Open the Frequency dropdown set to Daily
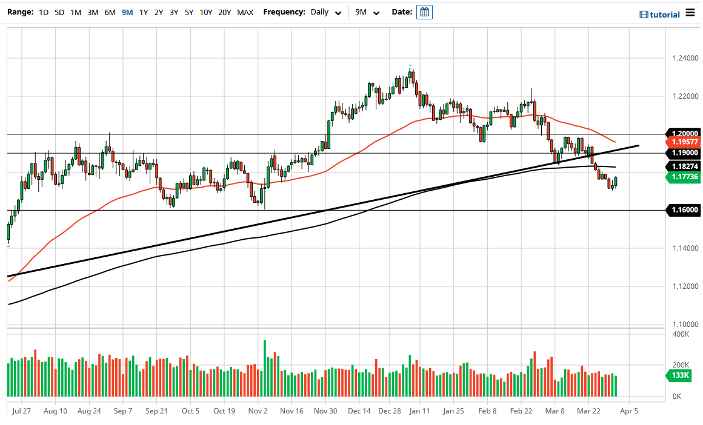The width and height of the screenshot is (703, 425). point(321,12)
